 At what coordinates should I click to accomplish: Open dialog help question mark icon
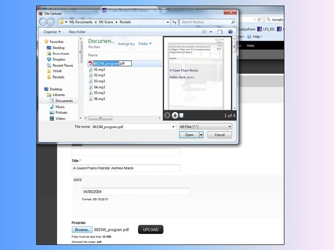(230, 32)
